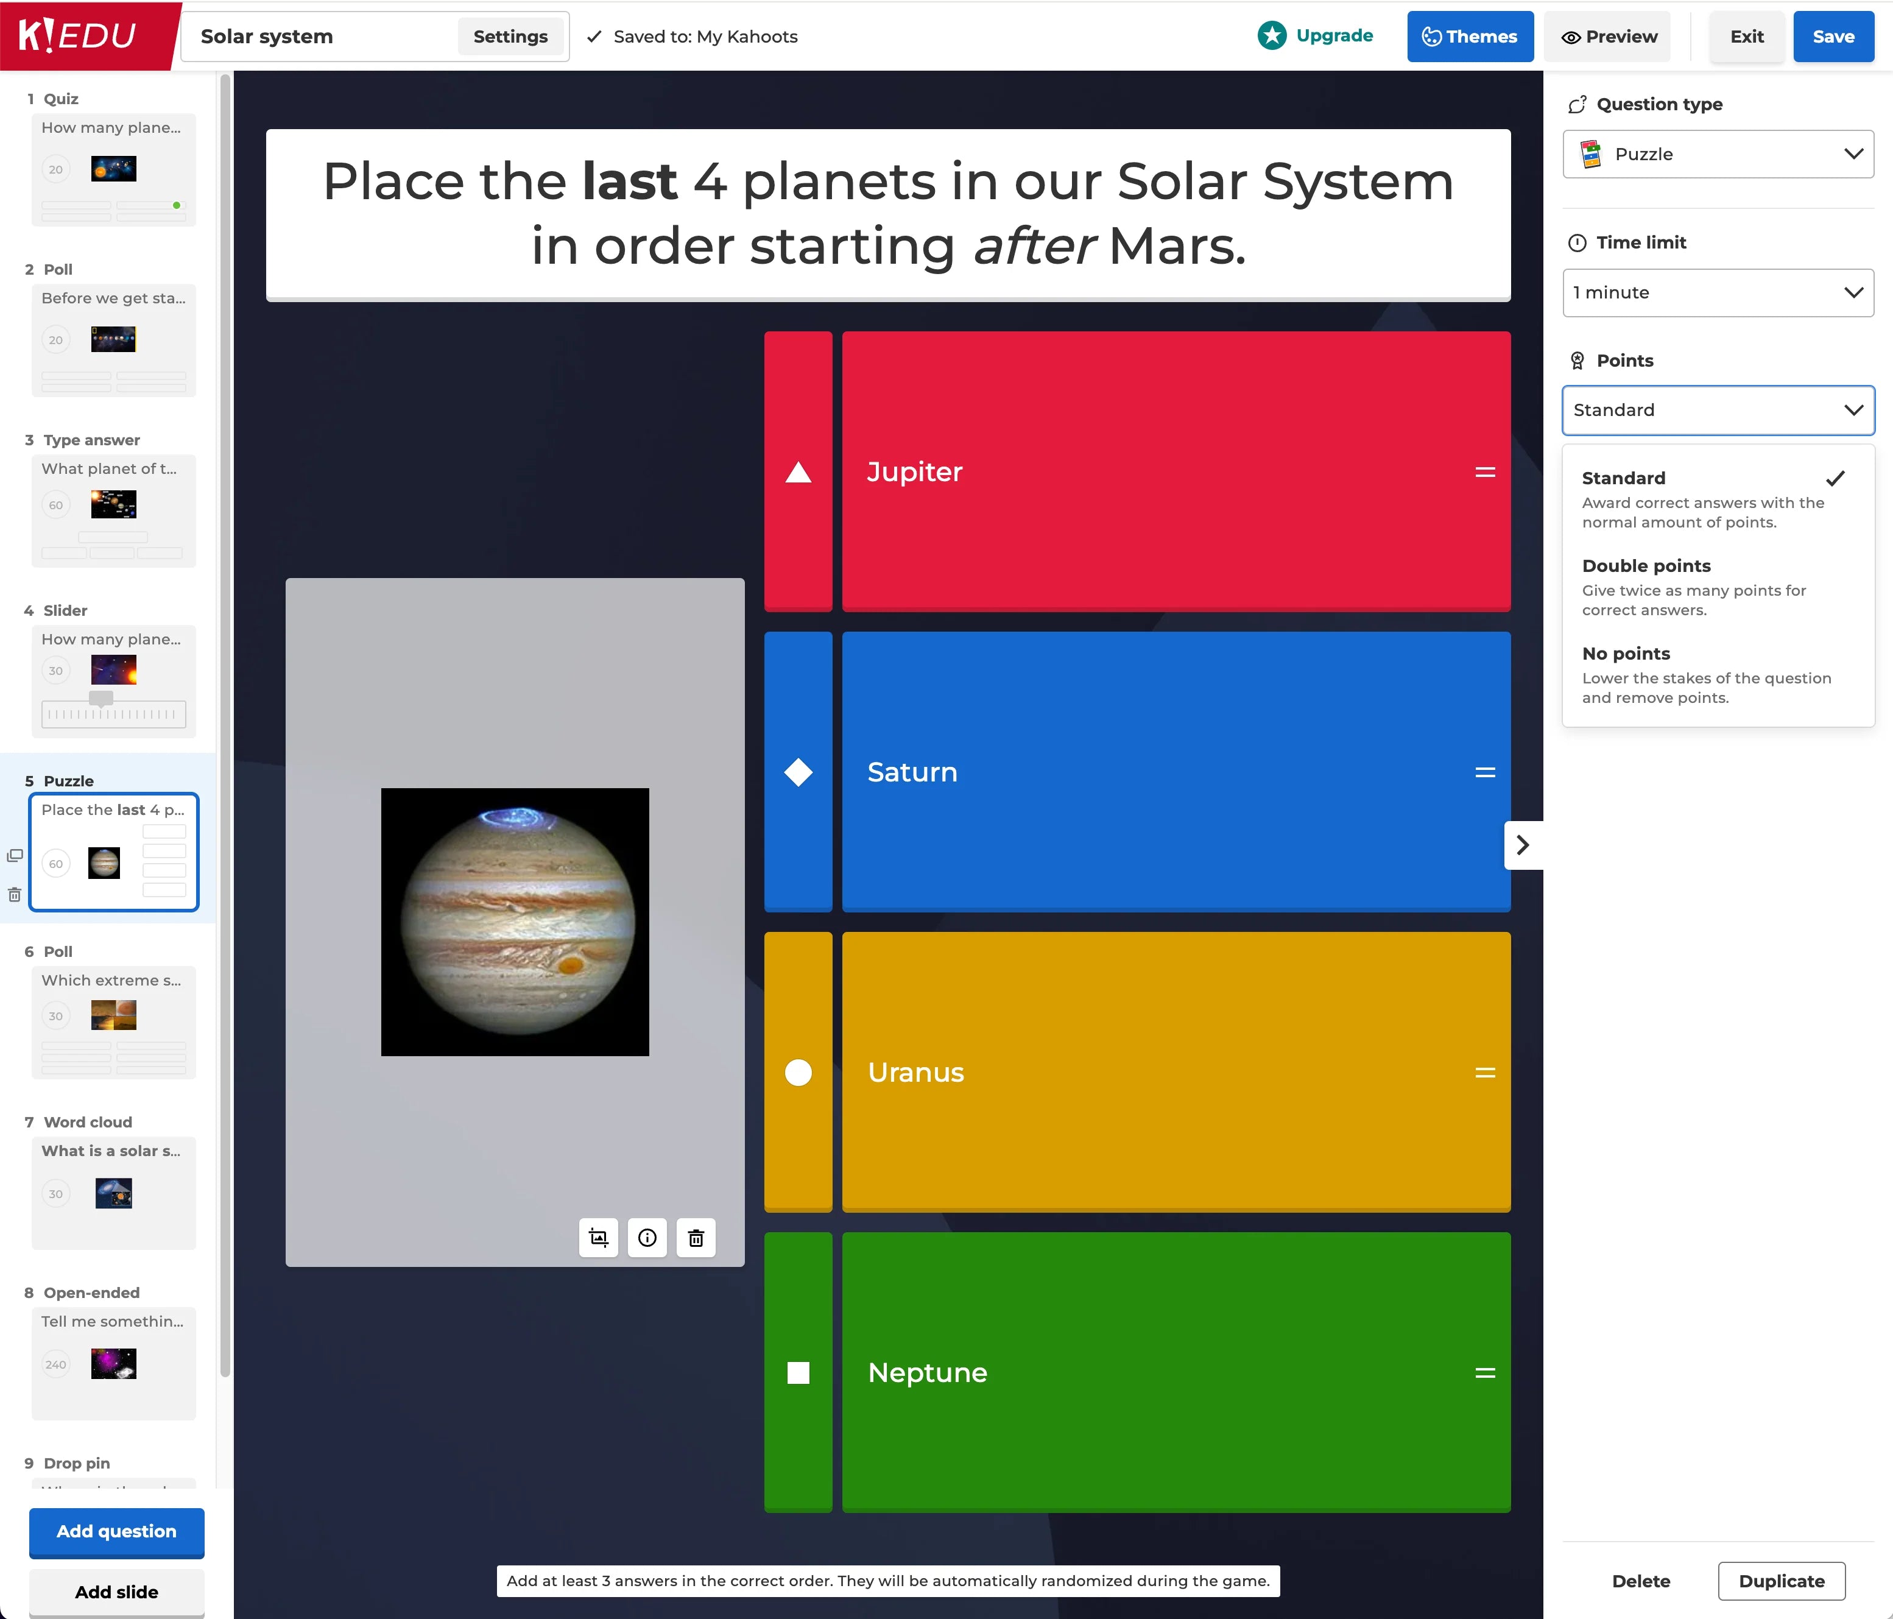Image resolution: width=1893 pixels, height=1619 pixels.
Task: Click the trash icon beside question 5
Action: click(x=15, y=895)
